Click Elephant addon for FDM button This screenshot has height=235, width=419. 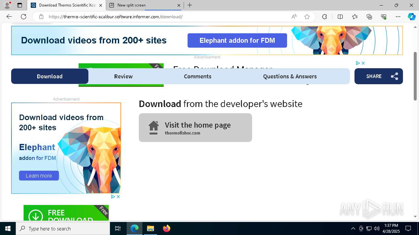[x=237, y=40]
